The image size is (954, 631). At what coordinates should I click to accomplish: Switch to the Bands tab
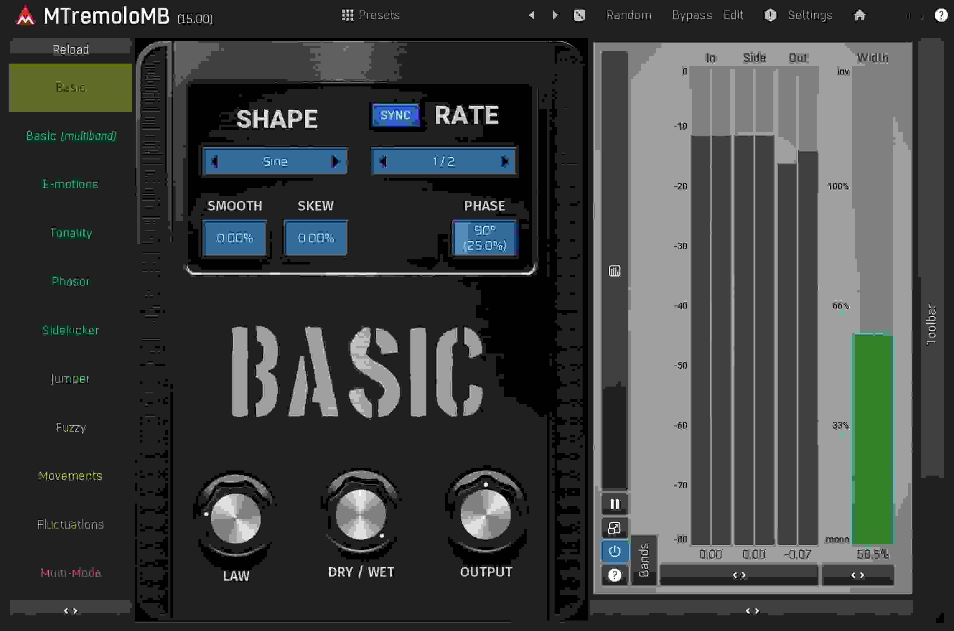coord(645,559)
